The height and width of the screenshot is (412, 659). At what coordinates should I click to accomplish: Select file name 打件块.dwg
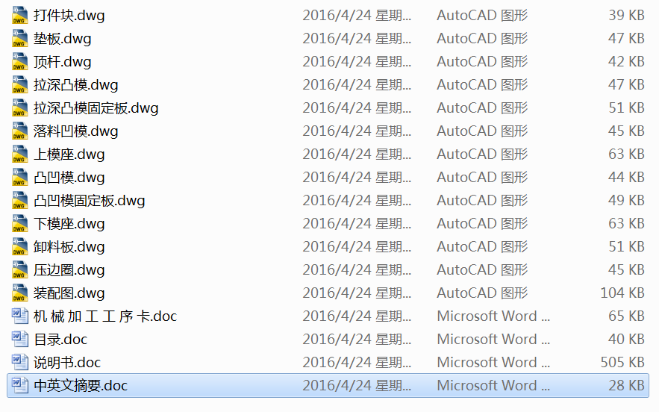point(69,16)
